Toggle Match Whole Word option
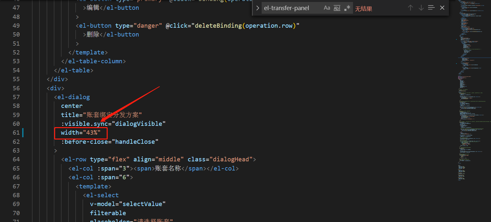 point(337,8)
